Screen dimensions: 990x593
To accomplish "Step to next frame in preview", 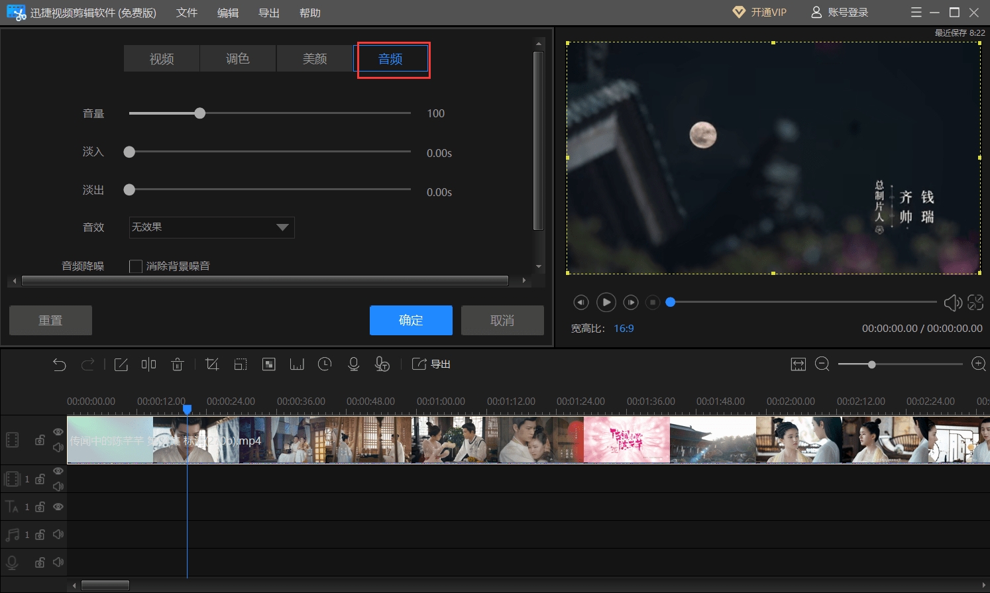I will (631, 302).
